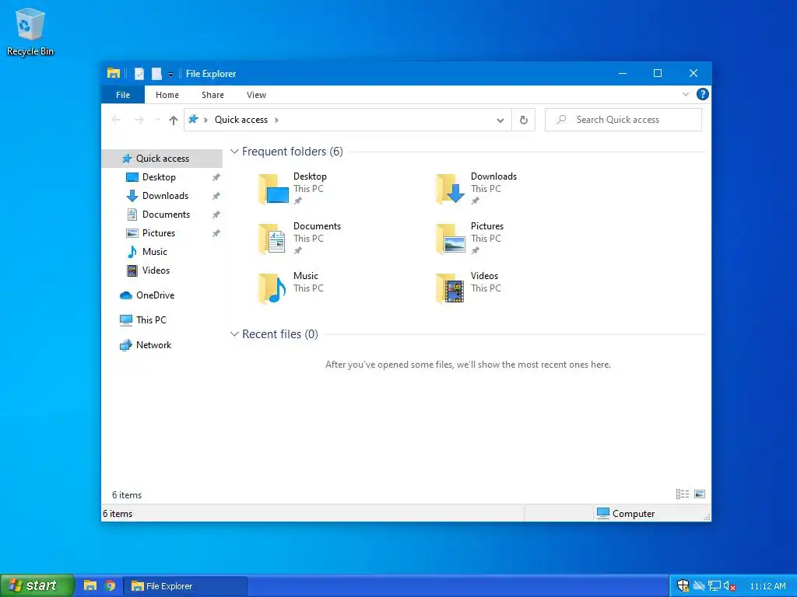The image size is (797, 597).
Task: Click the pin icon next to sidebar Downloads
Action: pyautogui.click(x=216, y=196)
